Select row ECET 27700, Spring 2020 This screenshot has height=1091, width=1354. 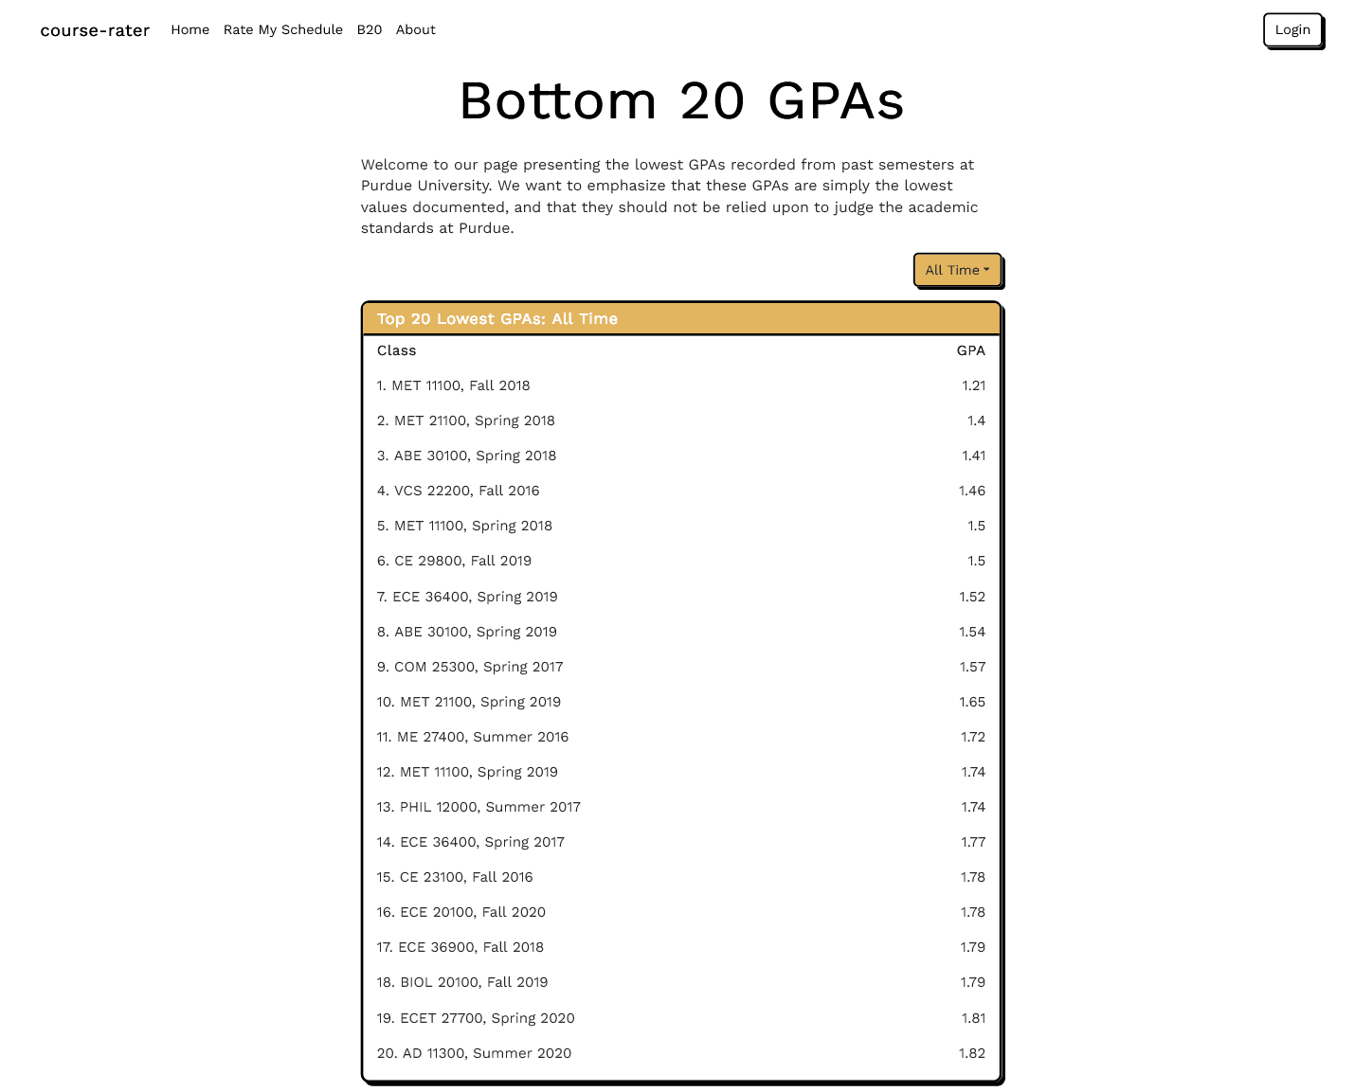point(681,1018)
